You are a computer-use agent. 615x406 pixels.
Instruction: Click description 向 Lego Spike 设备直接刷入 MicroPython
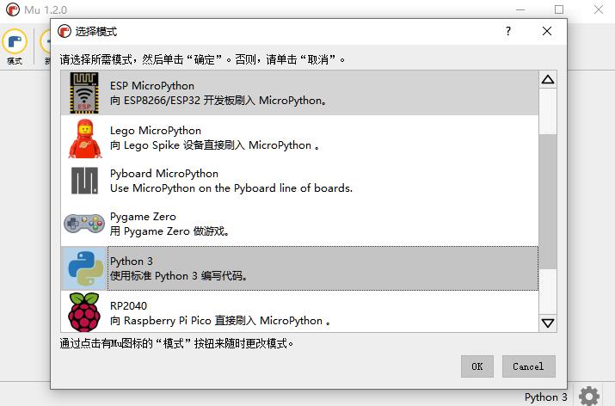click(x=215, y=145)
